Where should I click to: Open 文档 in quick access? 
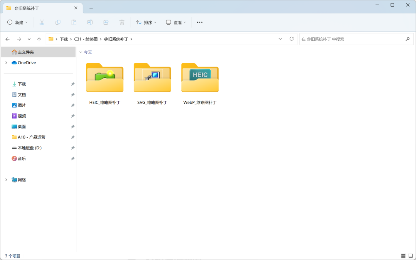(22, 95)
